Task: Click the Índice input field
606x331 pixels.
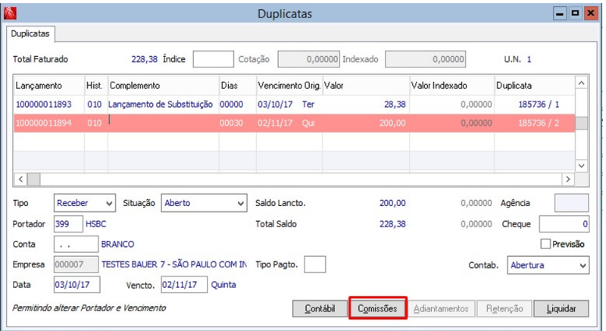Action: coord(214,59)
